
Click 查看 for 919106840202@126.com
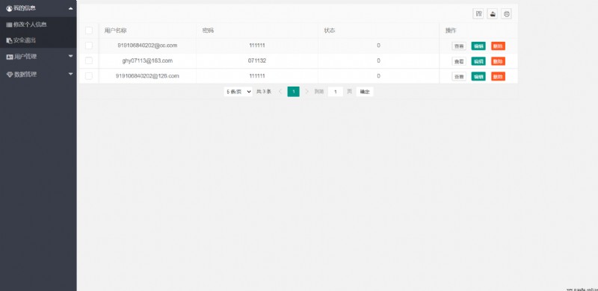pos(459,76)
